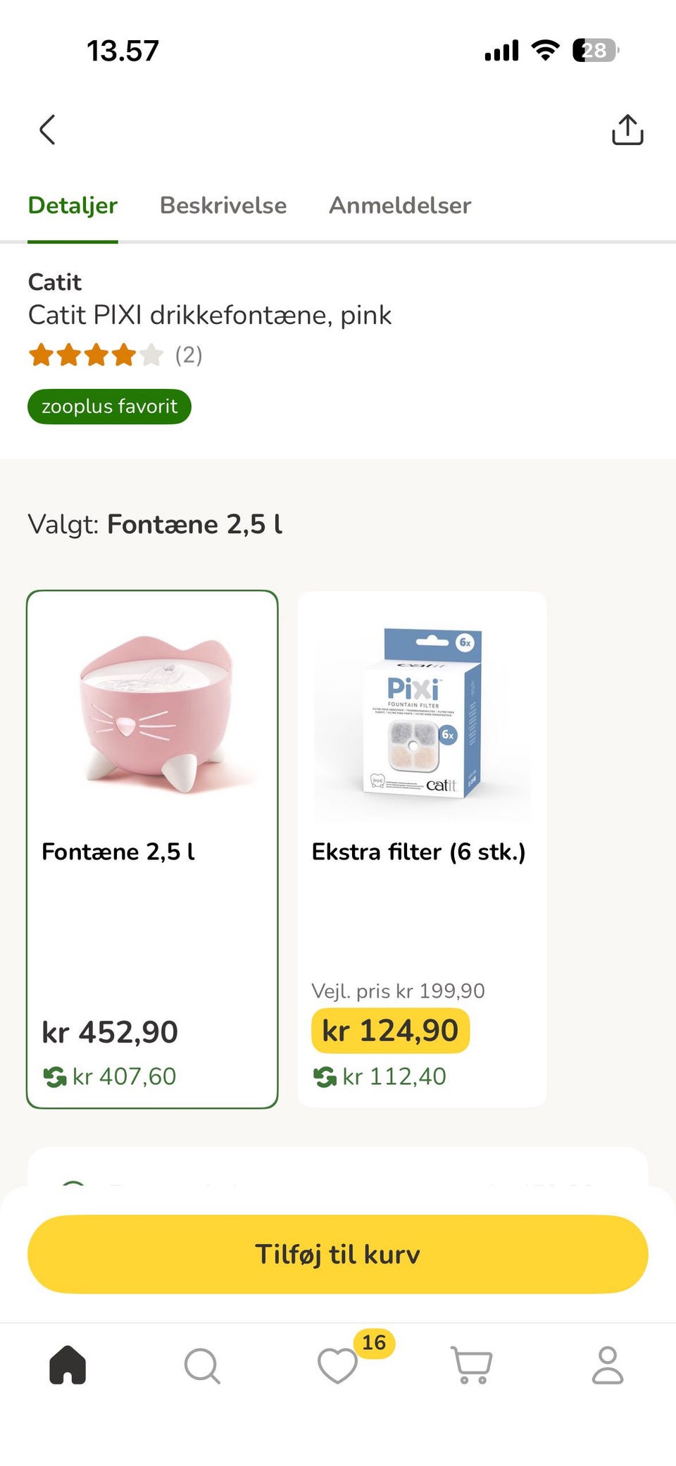Open the search magnifier icon
676x1466 pixels.
tap(202, 1365)
